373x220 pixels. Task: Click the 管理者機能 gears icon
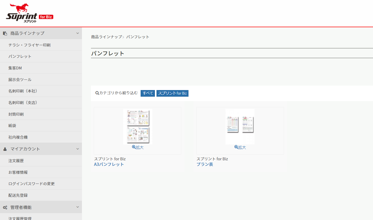tap(5, 208)
